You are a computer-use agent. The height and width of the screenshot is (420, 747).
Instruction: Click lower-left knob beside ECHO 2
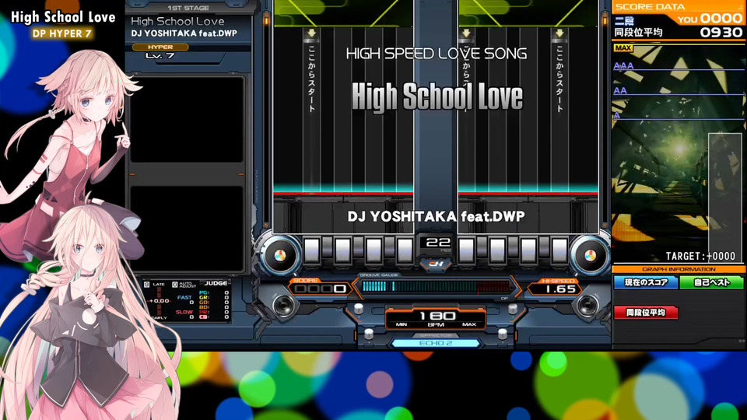tap(369, 334)
